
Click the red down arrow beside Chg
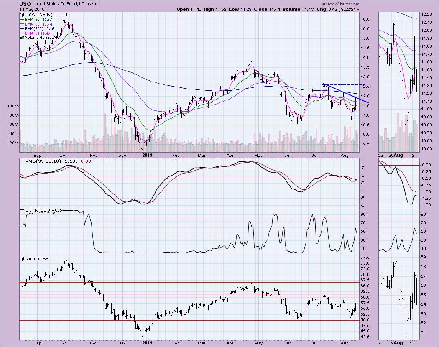357,10
